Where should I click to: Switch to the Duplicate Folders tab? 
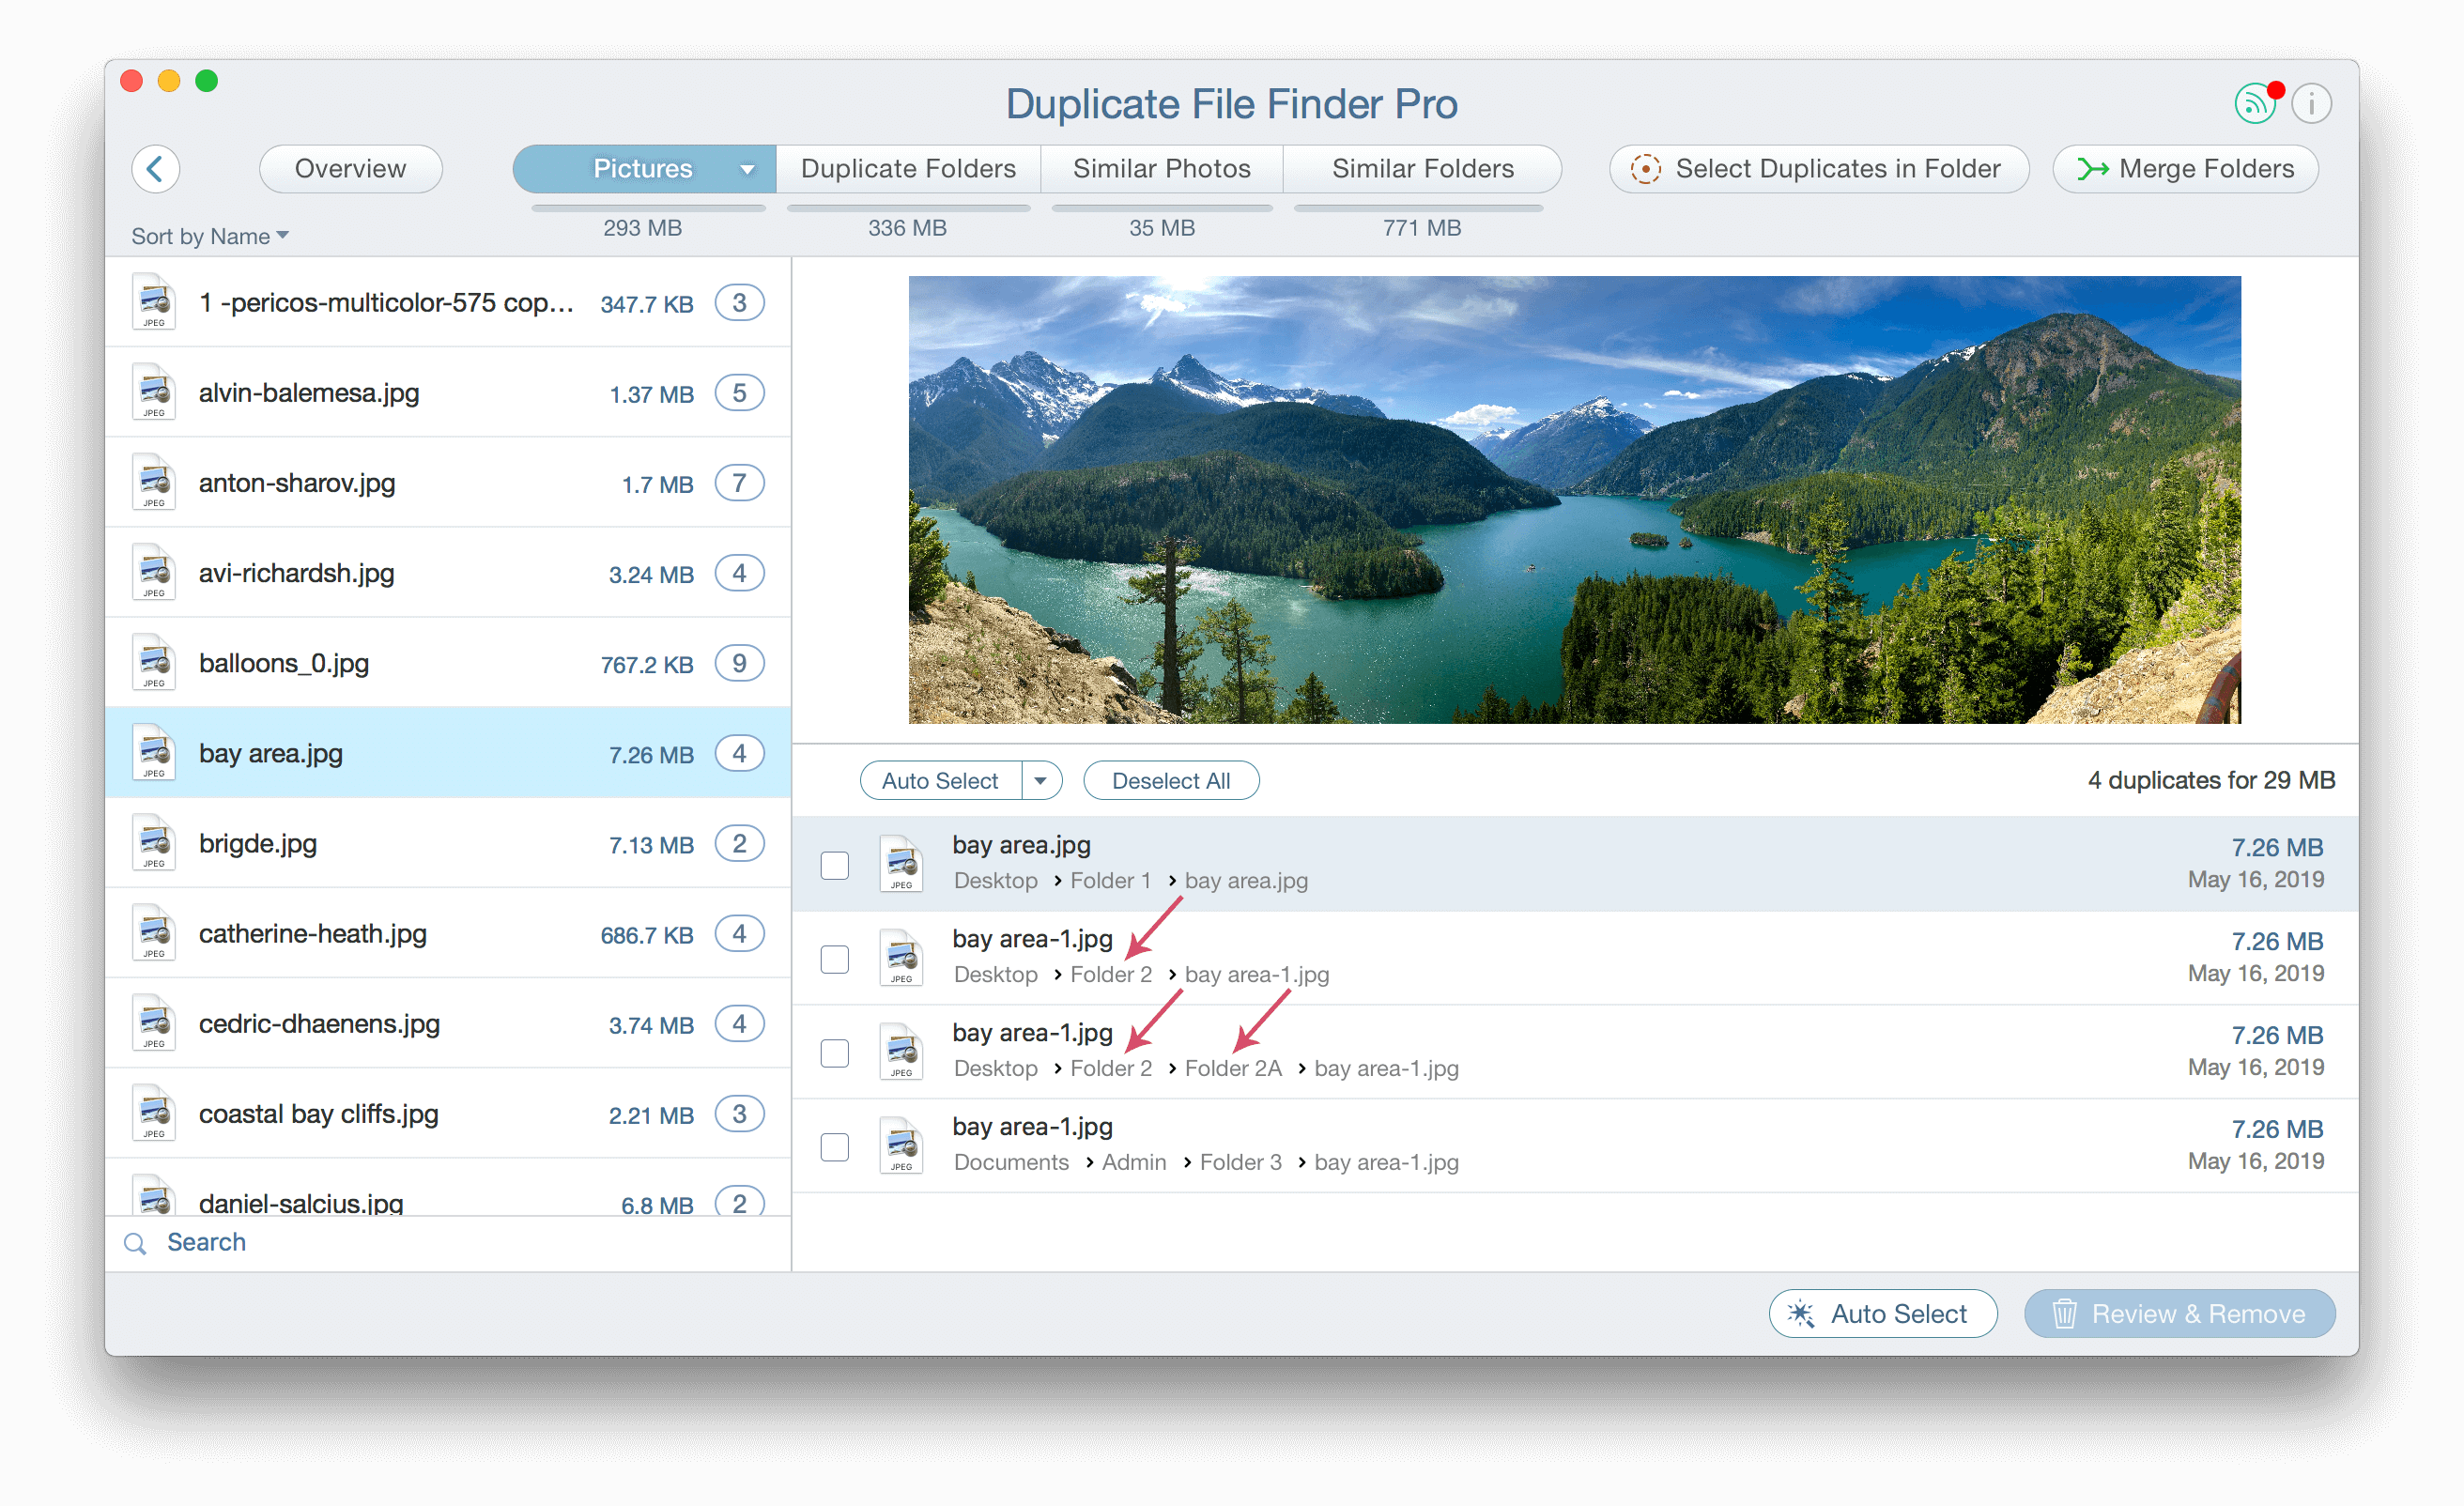pyautogui.click(x=906, y=167)
